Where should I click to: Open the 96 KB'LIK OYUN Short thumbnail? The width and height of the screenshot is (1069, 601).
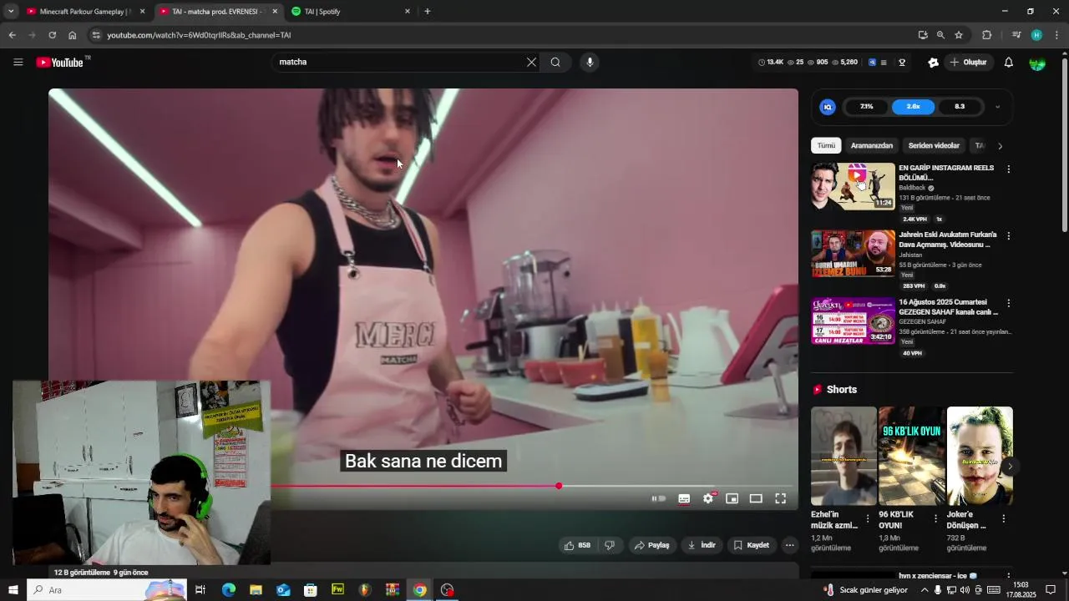point(911,456)
